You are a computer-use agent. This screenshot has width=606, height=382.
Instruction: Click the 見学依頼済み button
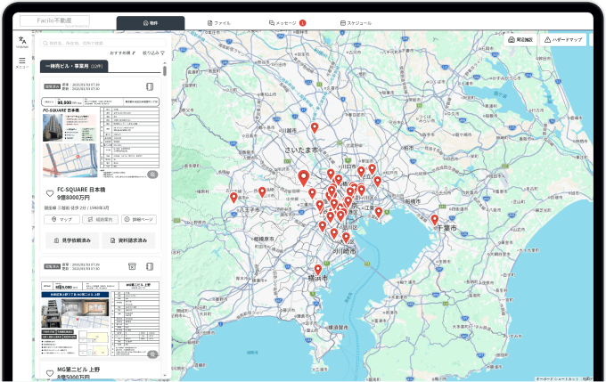(72, 240)
